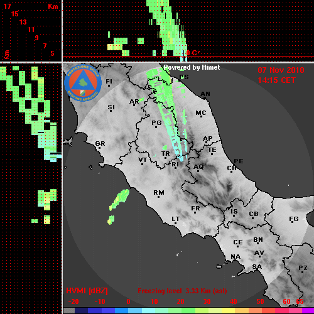Click the dark blue swatch on color scale
314x314 pixels.
tap(81, 311)
